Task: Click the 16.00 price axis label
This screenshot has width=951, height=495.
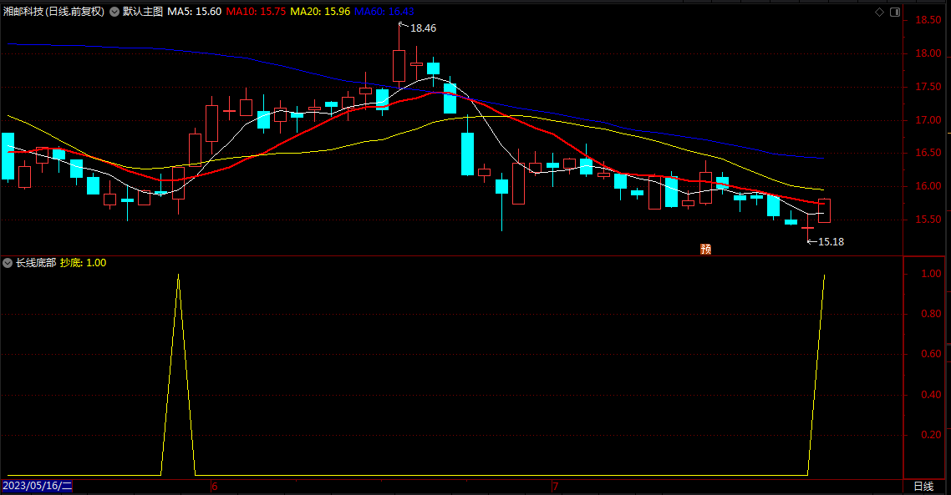Action: (x=928, y=186)
